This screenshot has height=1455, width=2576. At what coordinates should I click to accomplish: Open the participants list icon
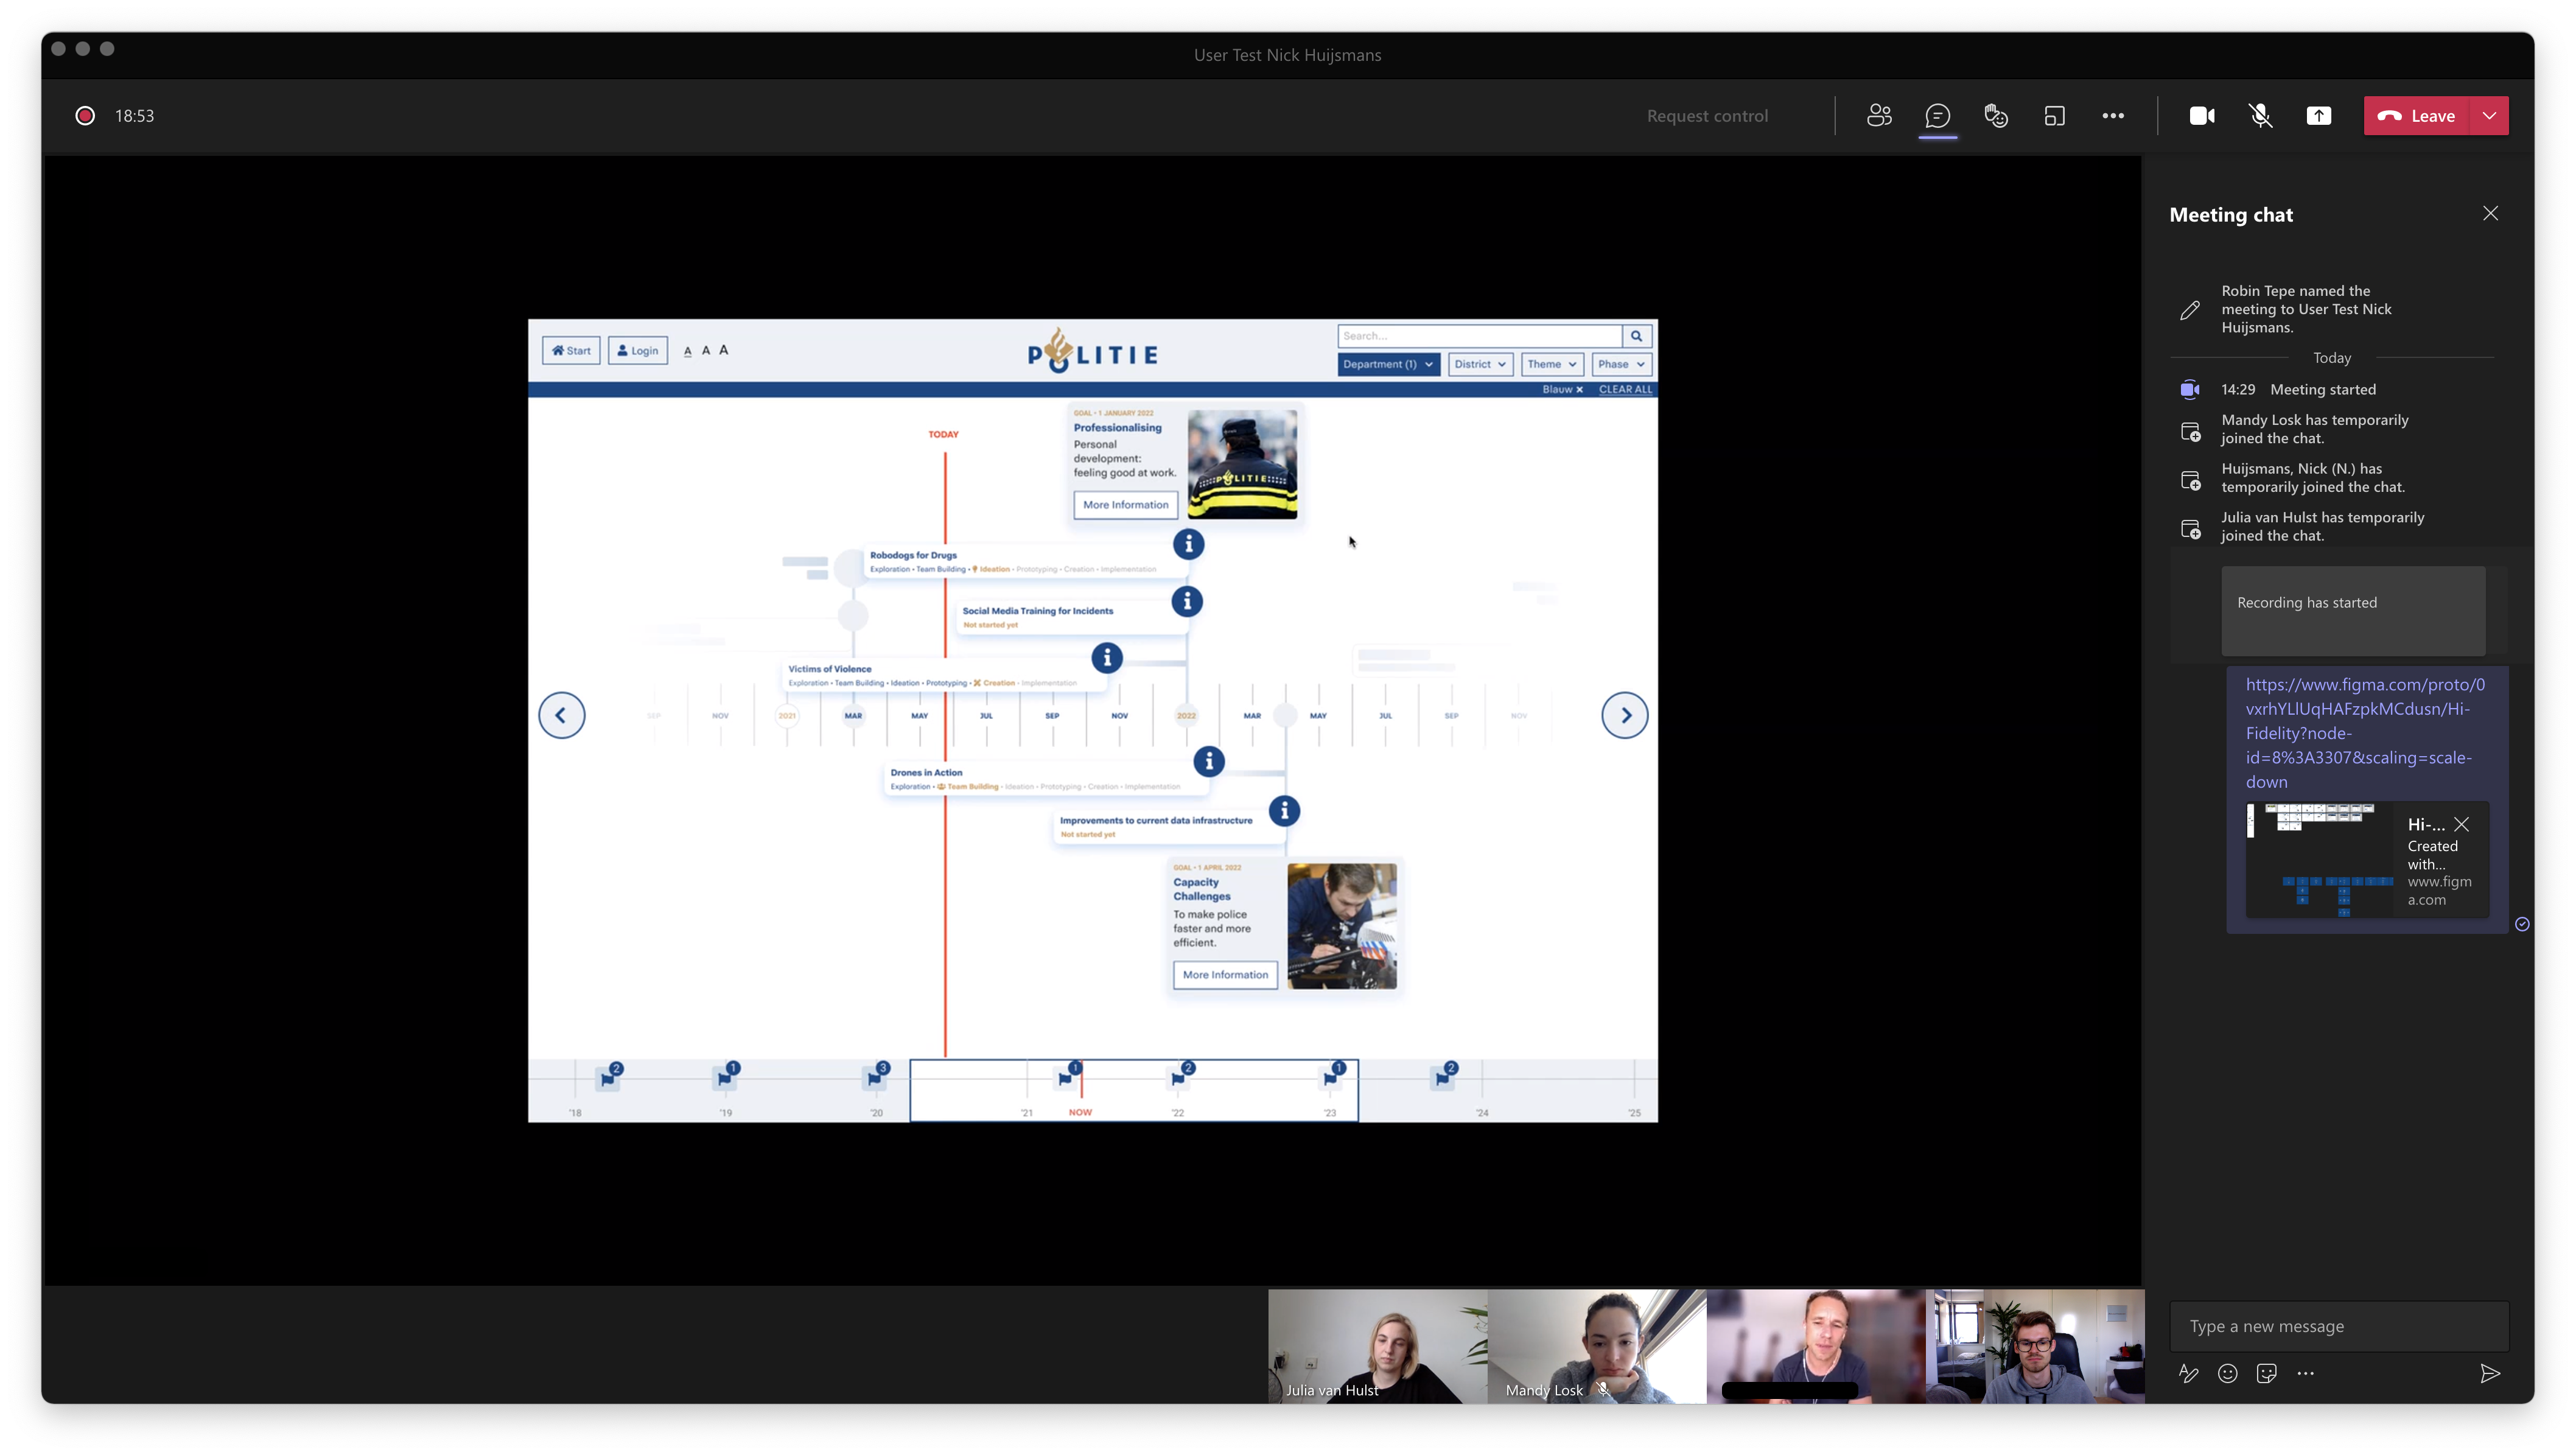click(1879, 116)
